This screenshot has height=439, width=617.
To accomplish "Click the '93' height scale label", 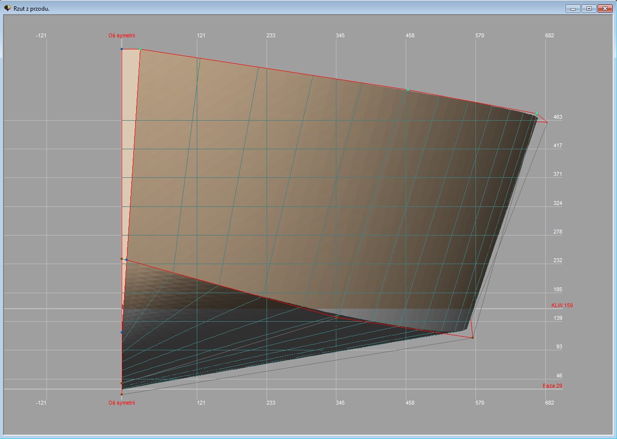I will coord(559,346).
